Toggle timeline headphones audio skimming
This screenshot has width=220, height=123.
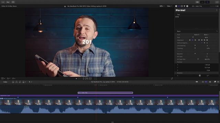point(203,82)
